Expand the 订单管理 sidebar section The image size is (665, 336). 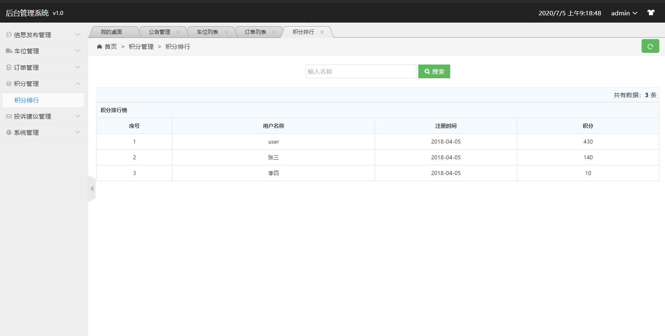[x=44, y=67]
